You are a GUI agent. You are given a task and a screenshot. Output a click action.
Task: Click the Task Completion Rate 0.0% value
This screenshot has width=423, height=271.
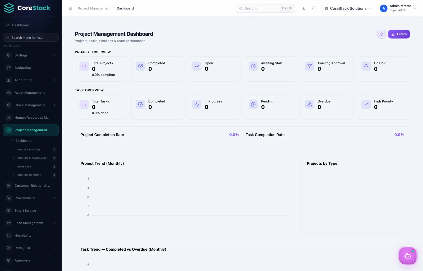(399, 135)
